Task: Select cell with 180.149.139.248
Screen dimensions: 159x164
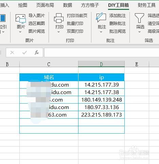Action: click(101, 100)
